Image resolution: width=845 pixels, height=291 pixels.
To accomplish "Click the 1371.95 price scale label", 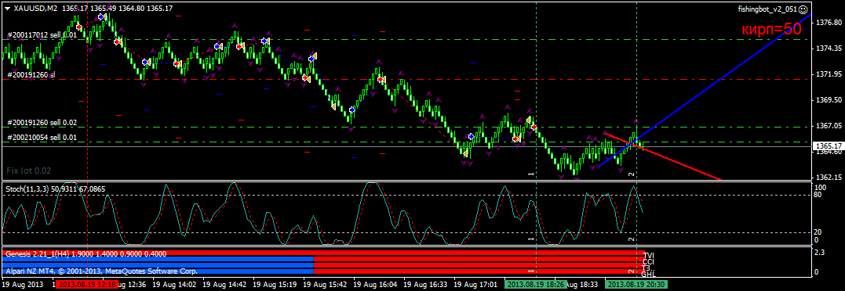I will pos(829,74).
